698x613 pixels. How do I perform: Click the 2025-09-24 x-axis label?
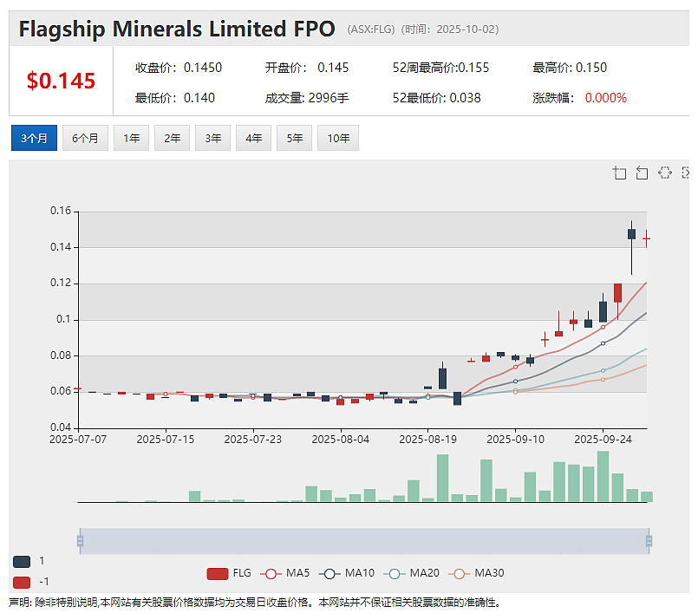click(x=603, y=440)
